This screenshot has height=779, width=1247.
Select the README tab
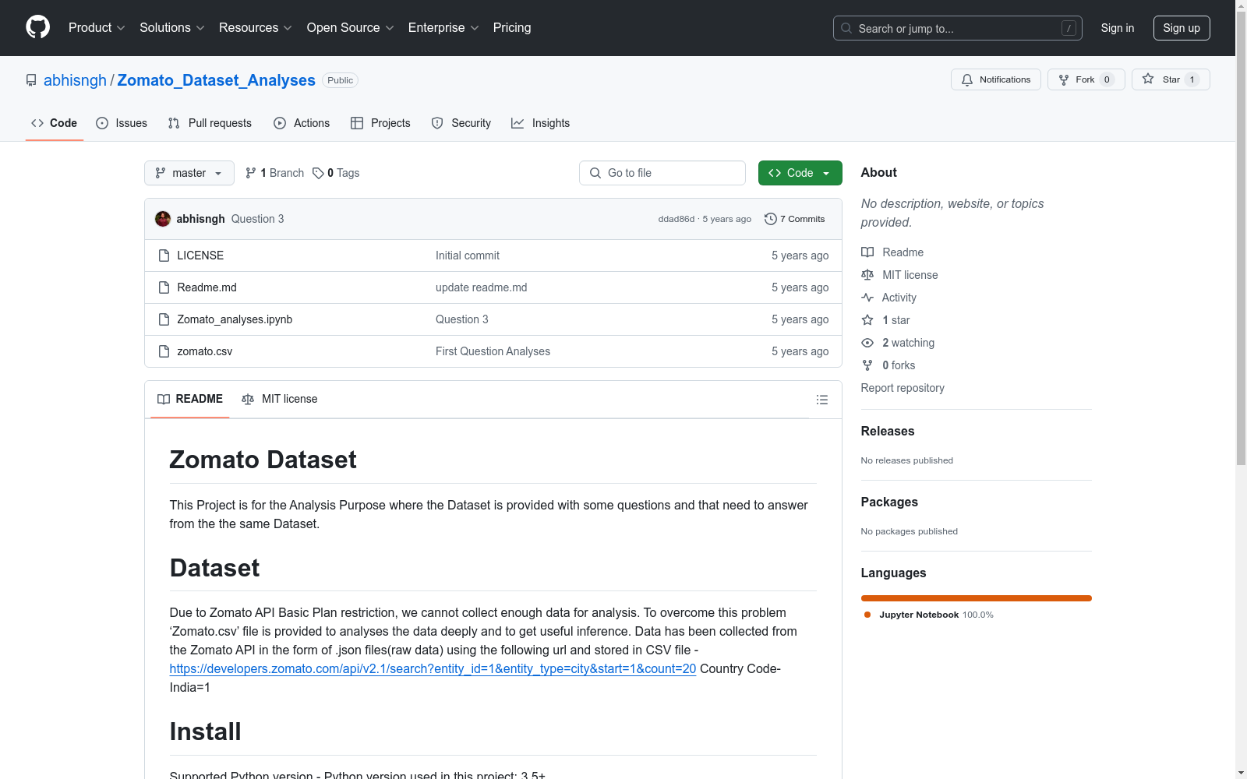[x=190, y=399]
